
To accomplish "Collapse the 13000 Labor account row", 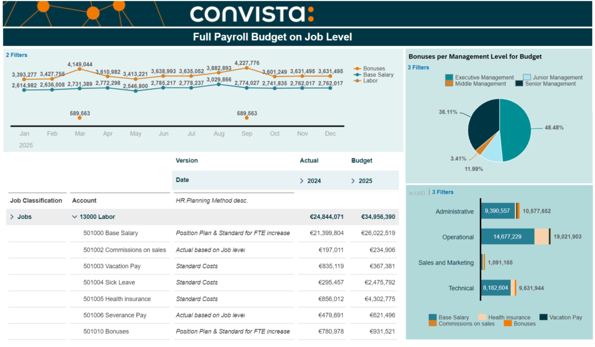I will (x=74, y=217).
